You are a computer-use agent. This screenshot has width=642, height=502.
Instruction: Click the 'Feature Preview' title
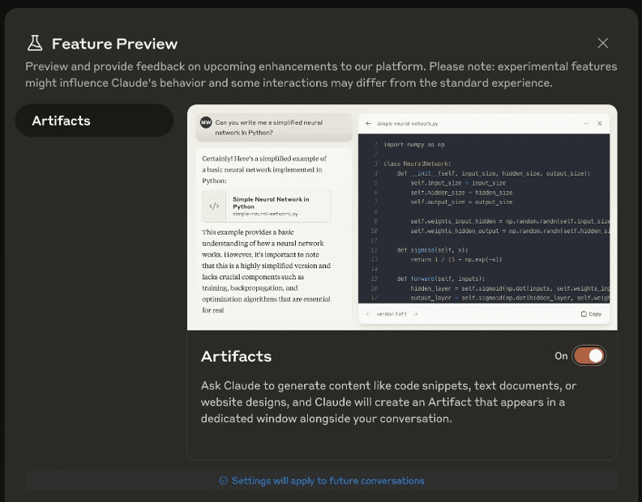[x=114, y=44]
